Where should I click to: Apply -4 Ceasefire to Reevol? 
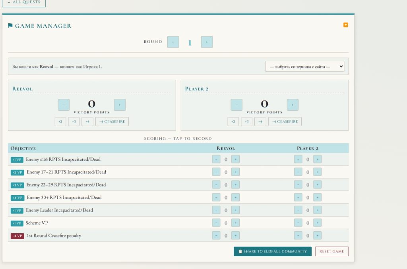[112, 121]
